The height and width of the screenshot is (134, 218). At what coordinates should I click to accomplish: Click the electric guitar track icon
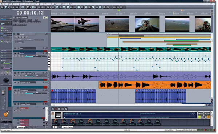pos(6,114)
